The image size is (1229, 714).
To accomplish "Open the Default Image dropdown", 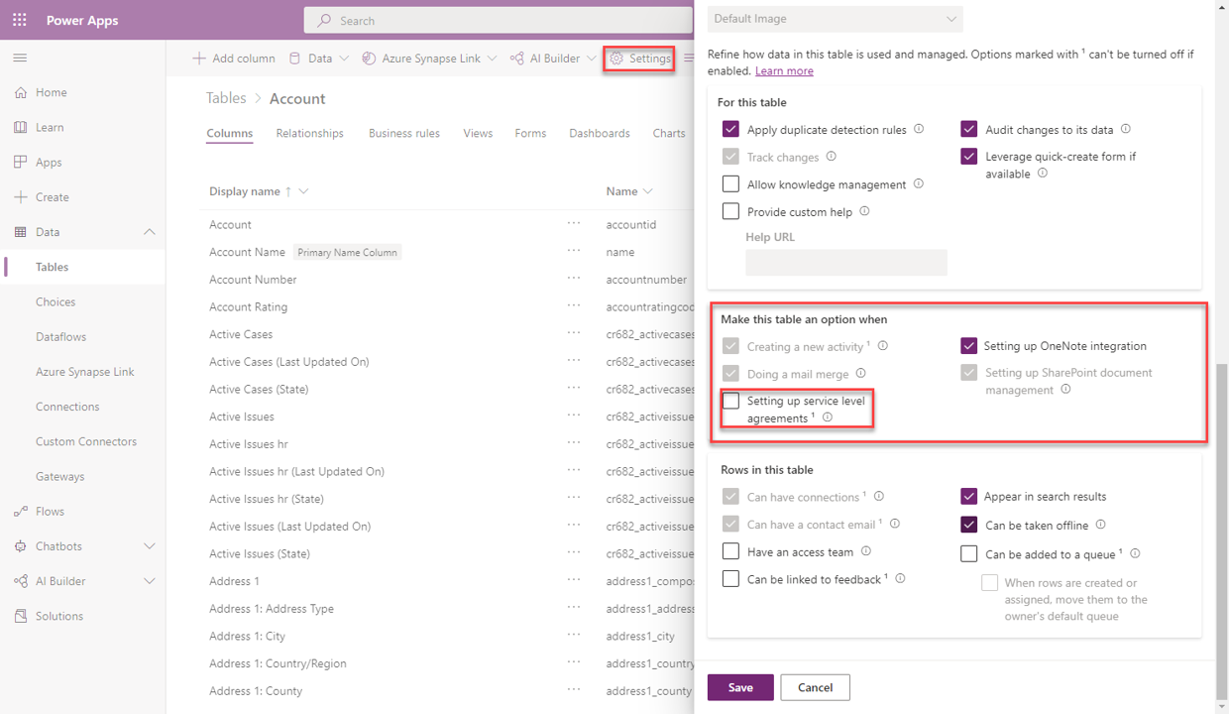I will pos(835,19).
